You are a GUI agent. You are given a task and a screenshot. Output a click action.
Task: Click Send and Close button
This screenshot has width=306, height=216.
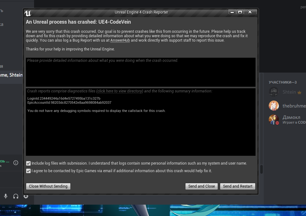(201, 186)
